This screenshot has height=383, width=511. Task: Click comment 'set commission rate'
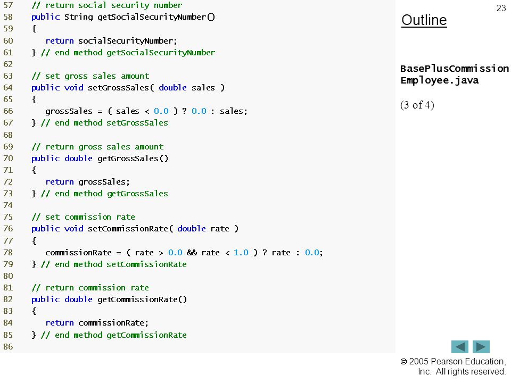point(84,217)
